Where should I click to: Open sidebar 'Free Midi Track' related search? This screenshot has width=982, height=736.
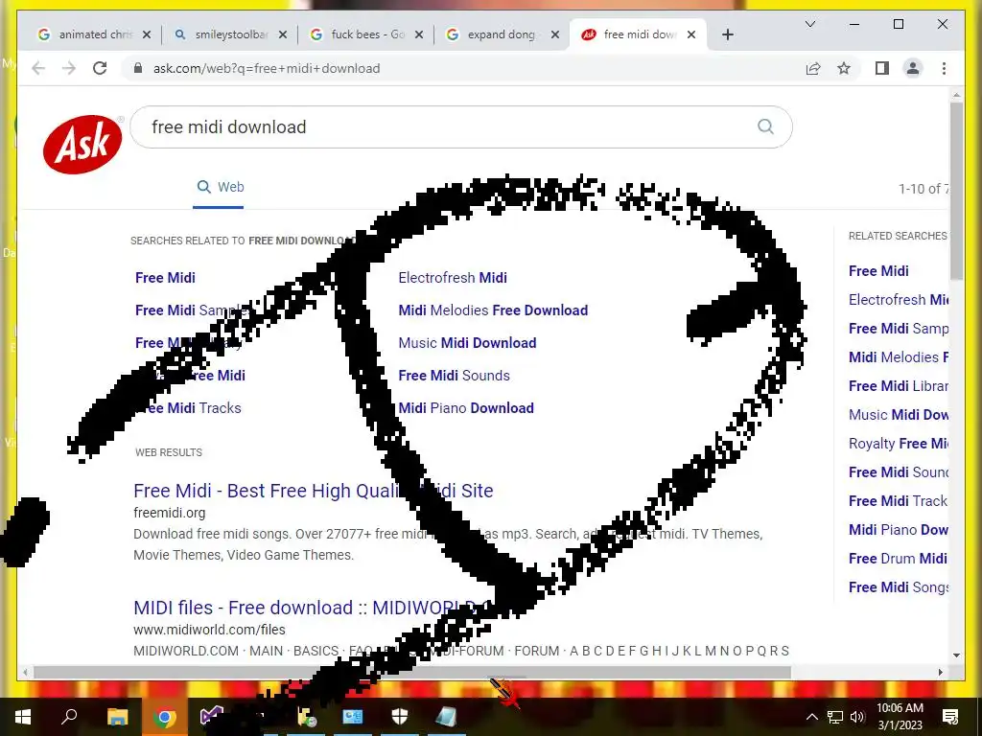(898, 501)
